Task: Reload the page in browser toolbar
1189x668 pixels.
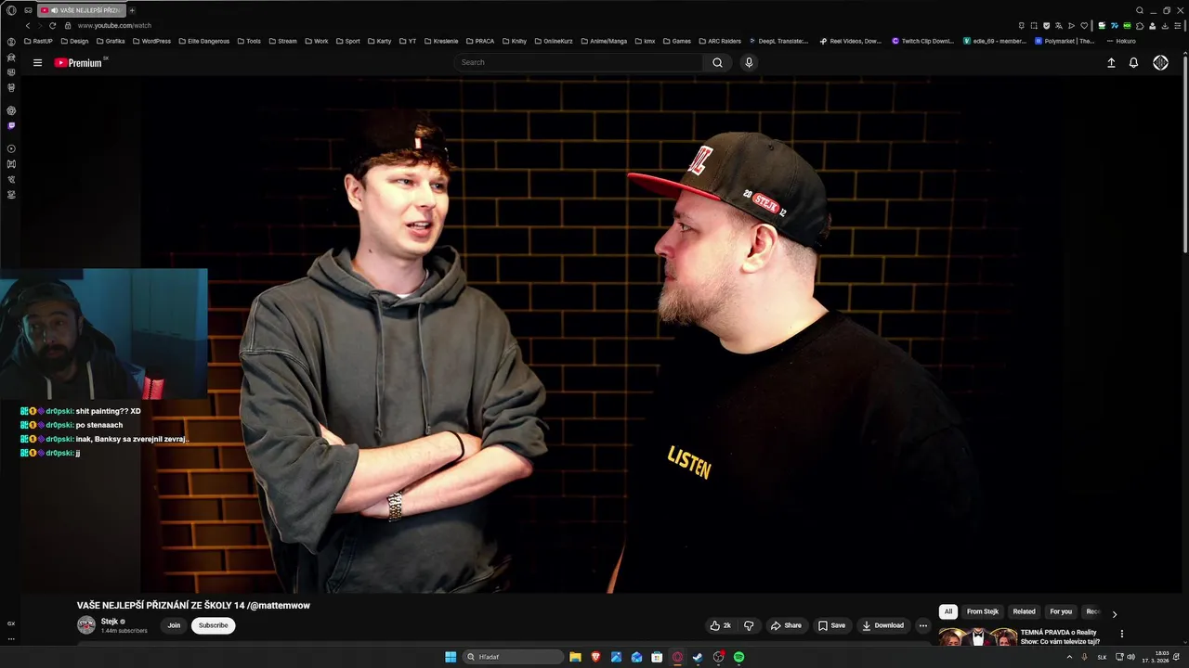Action: (52, 25)
